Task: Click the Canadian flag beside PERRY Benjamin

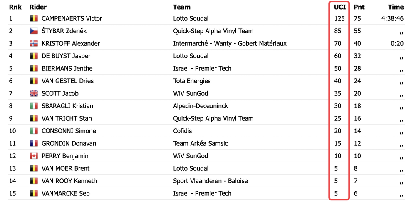Action: (x=34, y=156)
